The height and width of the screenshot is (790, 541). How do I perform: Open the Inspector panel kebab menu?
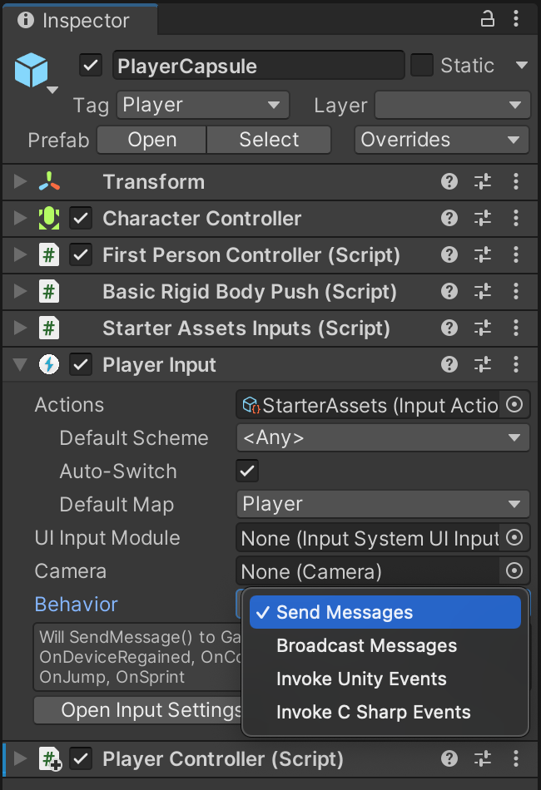[x=517, y=20]
